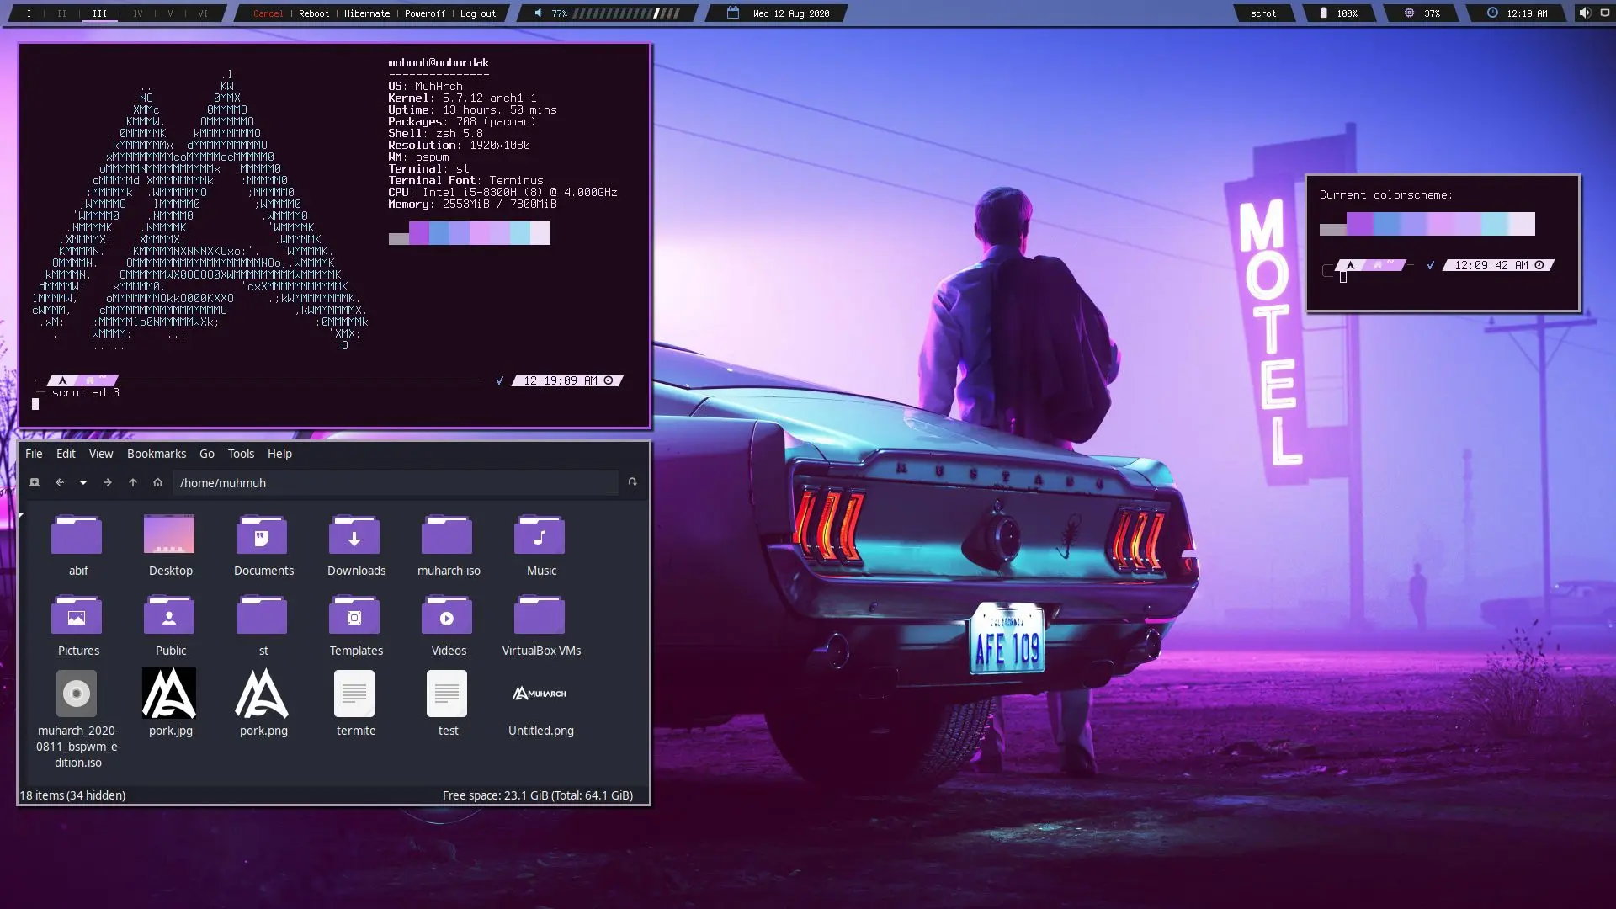Viewport: 1616px width, 909px height.
Task: Click the forward arrow in file manager
Action: (x=107, y=482)
